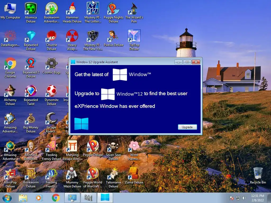The height and width of the screenshot is (203, 271).
Task: Open the Windows Start menu
Action: coord(7,198)
